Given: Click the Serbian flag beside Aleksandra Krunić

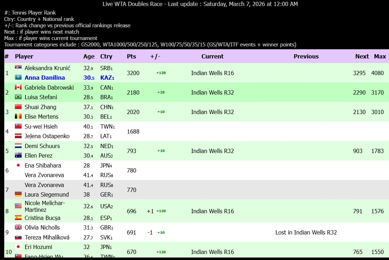Looking at the screenshot, I should (x=18, y=68).
